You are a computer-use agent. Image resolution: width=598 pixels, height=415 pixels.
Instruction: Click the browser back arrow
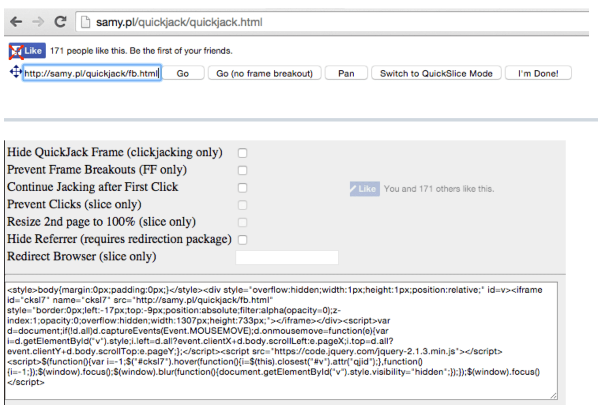[x=16, y=21]
